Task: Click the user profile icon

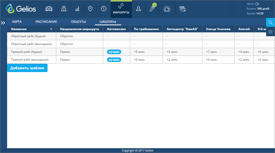Action: (x=138, y=9)
